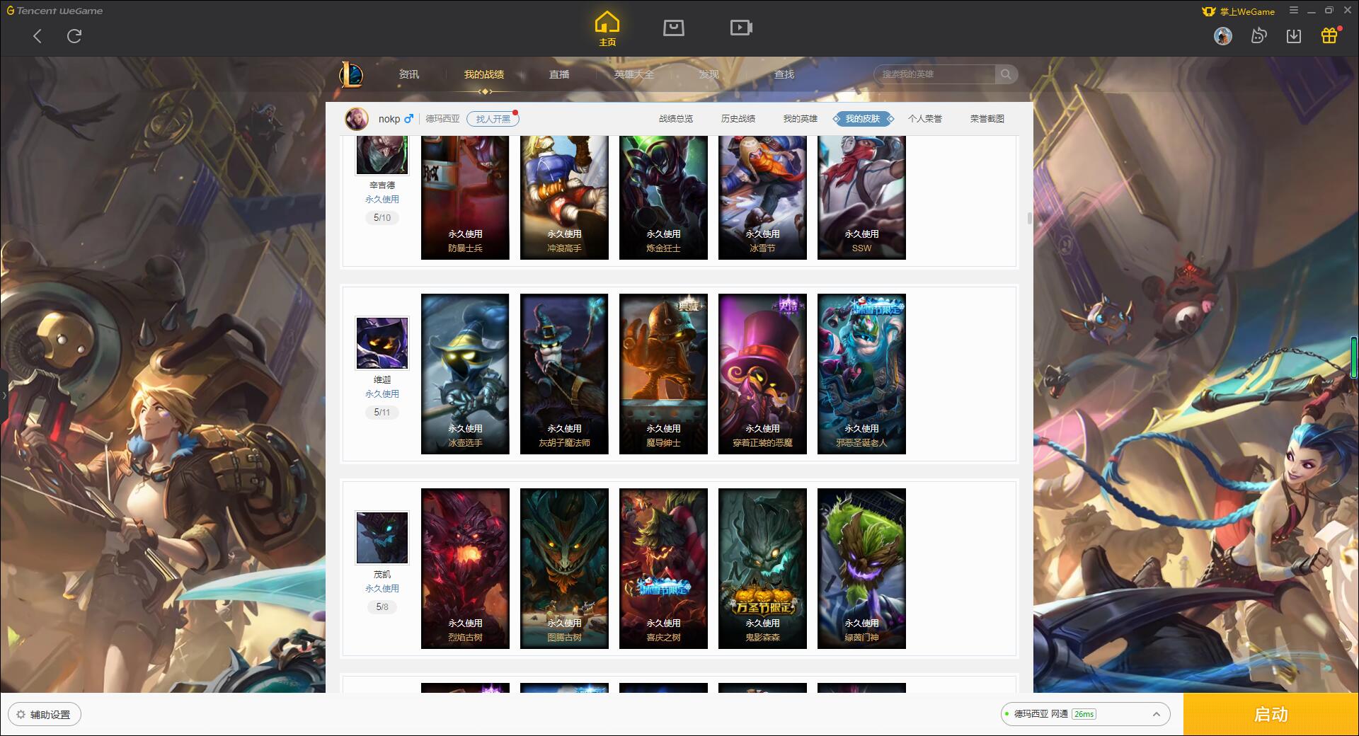Open the SSW skin card

pyautogui.click(x=861, y=197)
